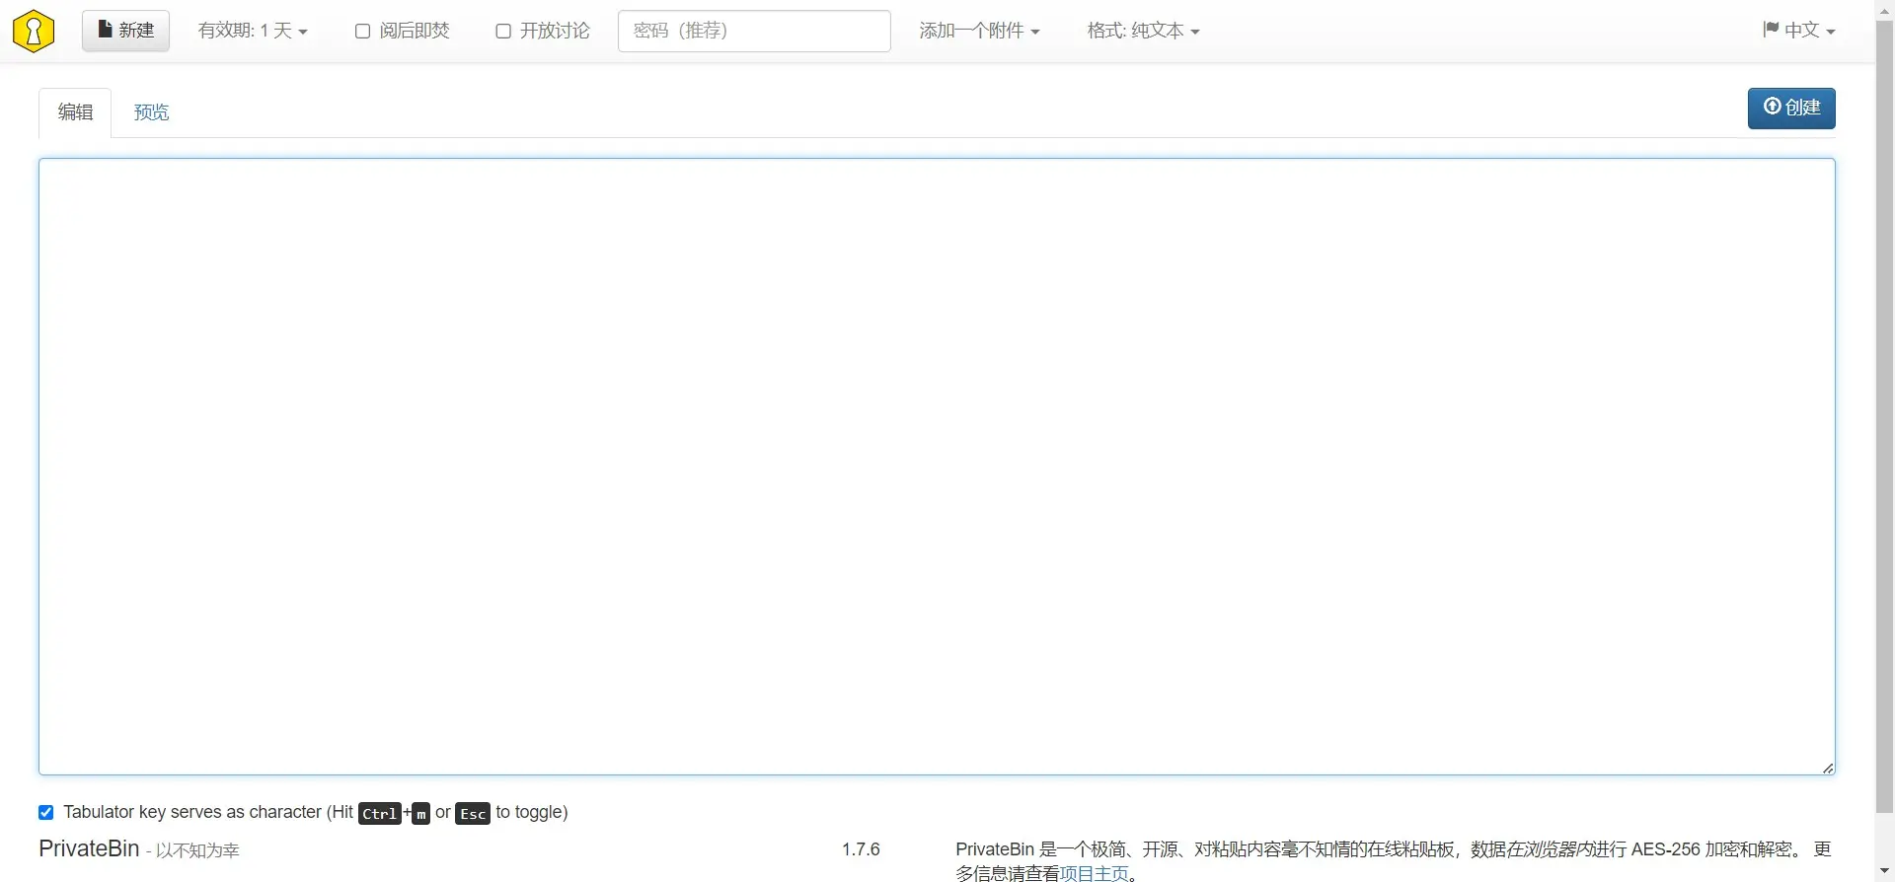Click the upload icon on 创建

1772,107
